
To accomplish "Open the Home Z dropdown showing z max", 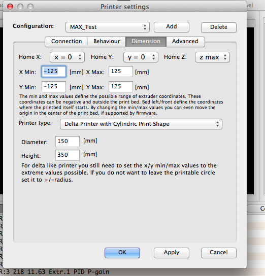I will click(212, 57).
